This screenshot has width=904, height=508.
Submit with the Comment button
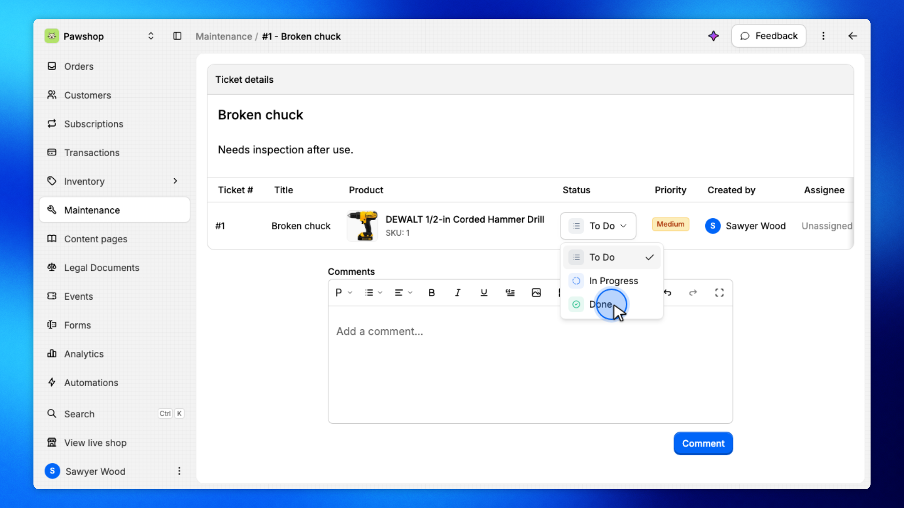pyautogui.click(x=703, y=443)
